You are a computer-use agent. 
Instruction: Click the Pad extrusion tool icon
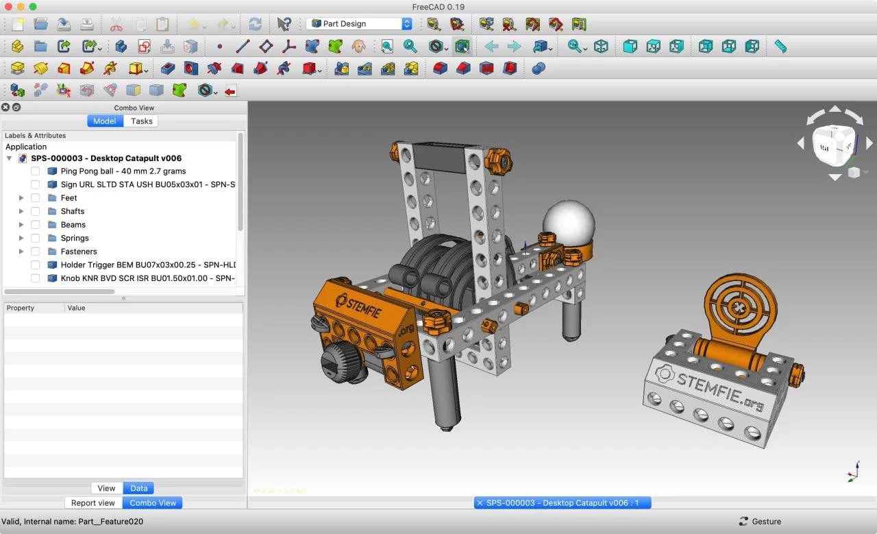[x=18, y=69]
